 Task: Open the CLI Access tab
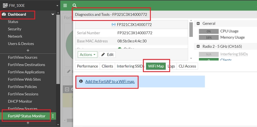(187, 66)
